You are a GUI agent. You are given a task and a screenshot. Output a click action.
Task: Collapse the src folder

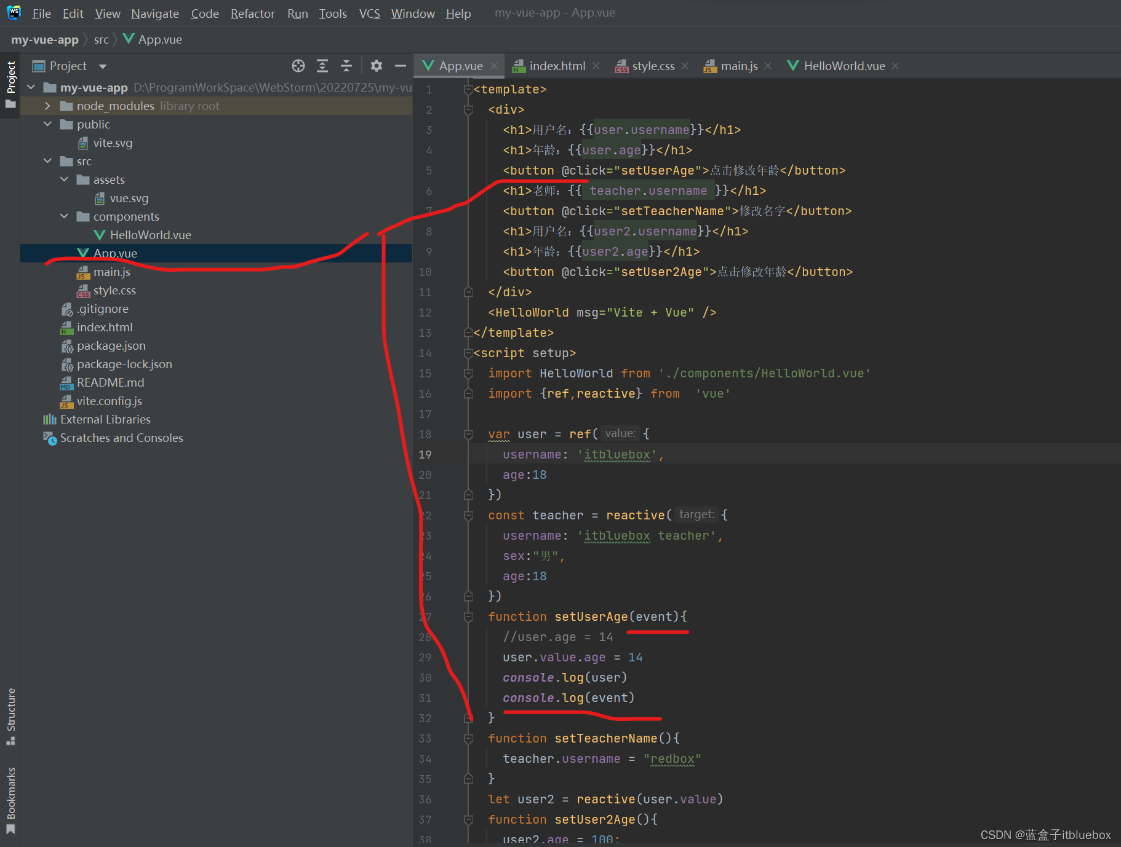[x=47, y=161]
